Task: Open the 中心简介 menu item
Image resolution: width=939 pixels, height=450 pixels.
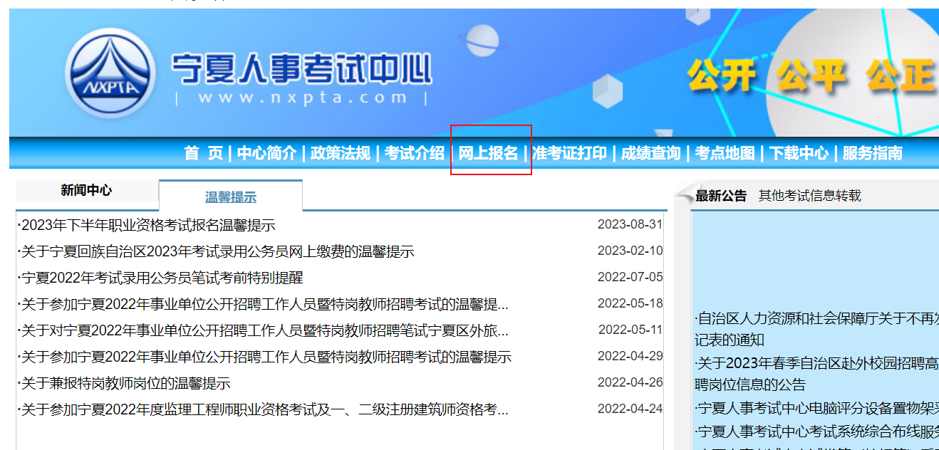Action: click(x=267, y=153)
